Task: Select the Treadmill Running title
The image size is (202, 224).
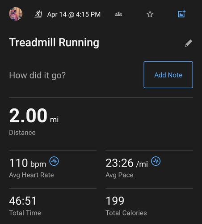Action: coord(54,43)
